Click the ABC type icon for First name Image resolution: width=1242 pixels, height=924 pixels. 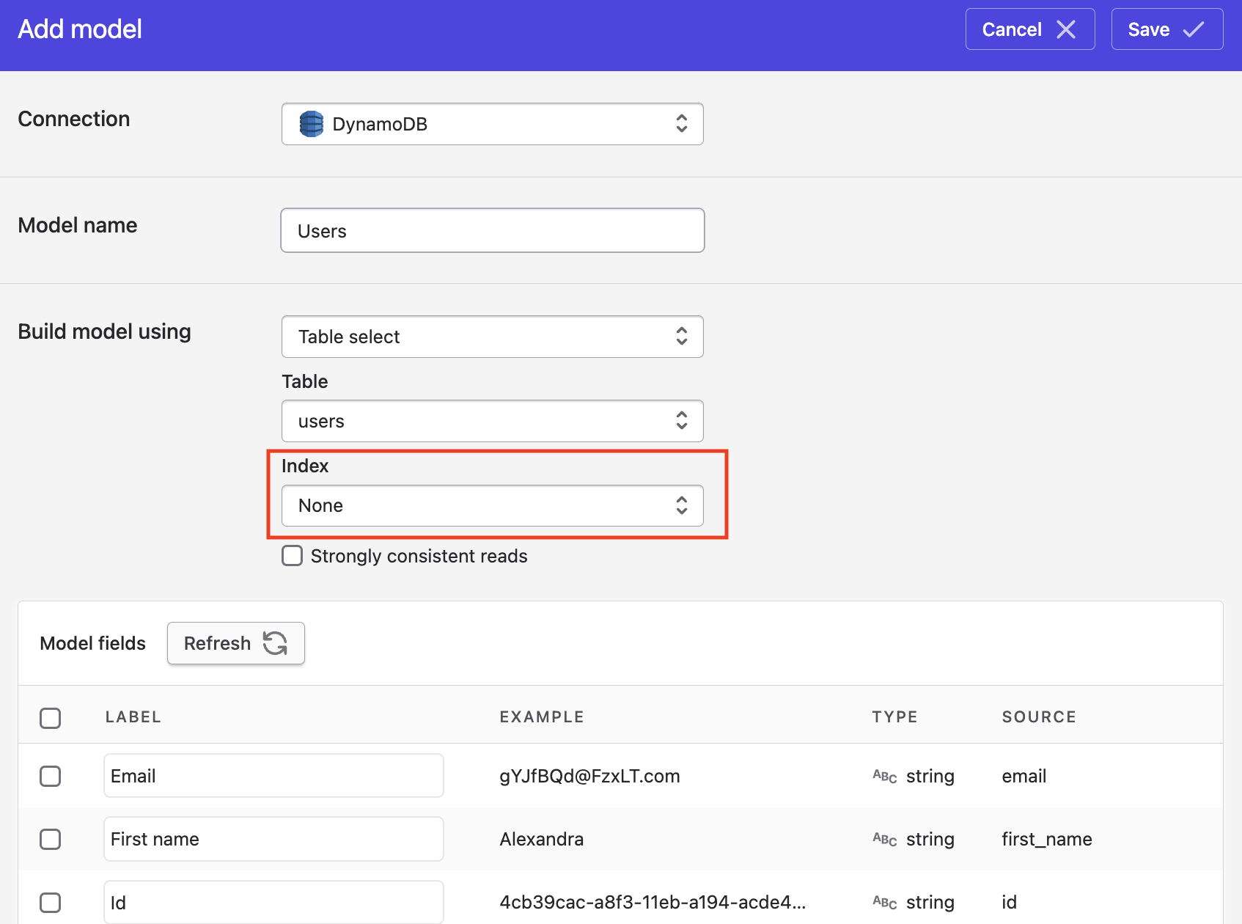pyautogui.click(x=884, y=840)
